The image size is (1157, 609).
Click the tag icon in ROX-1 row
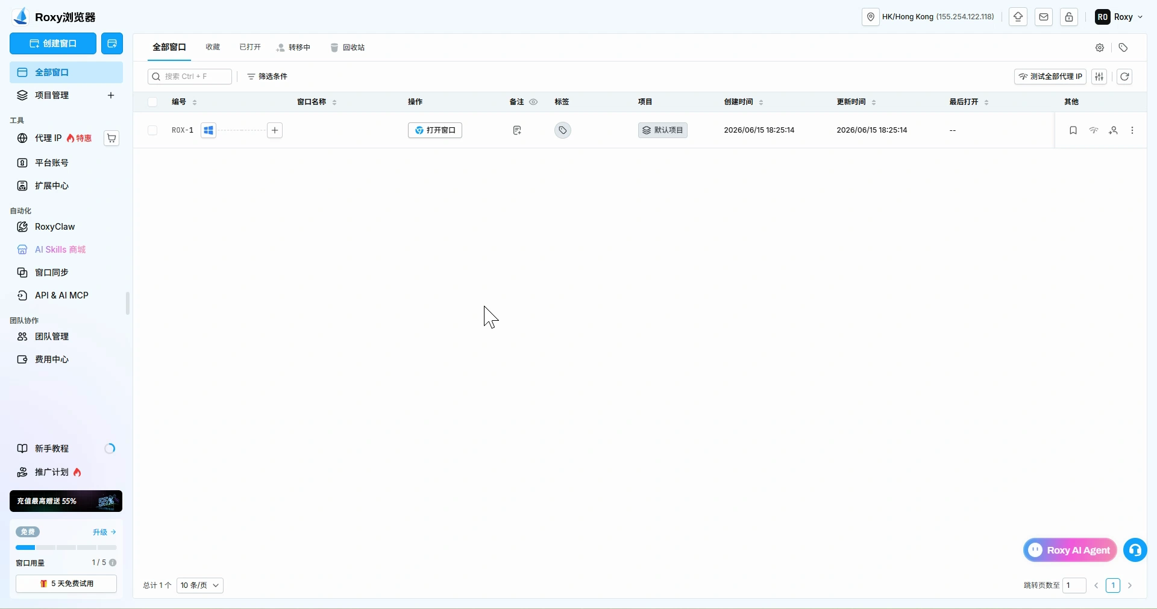point(563,130)
